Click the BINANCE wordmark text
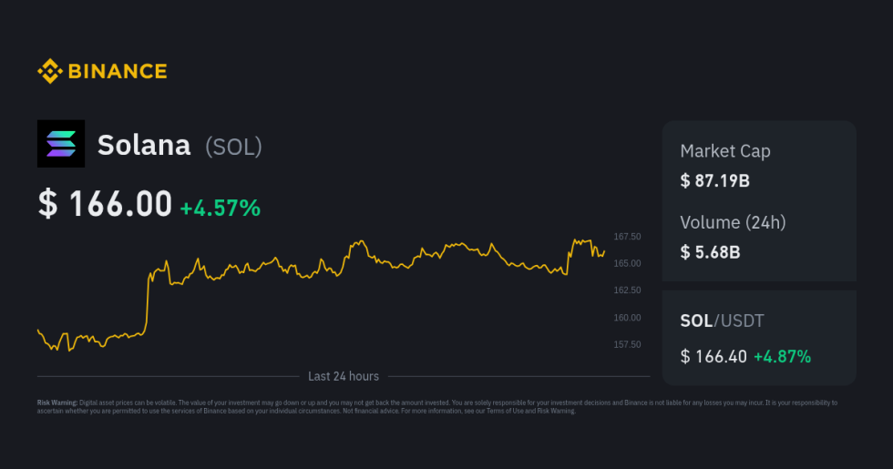Viewport: 893px width, 469px height. coord(118,71)
